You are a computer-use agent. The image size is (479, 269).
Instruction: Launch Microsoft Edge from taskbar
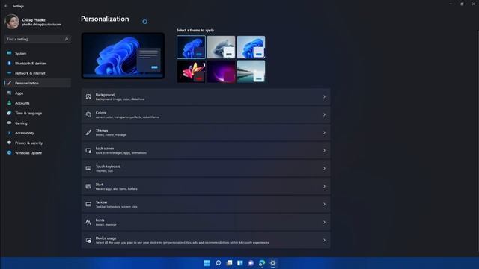point(262,263)
